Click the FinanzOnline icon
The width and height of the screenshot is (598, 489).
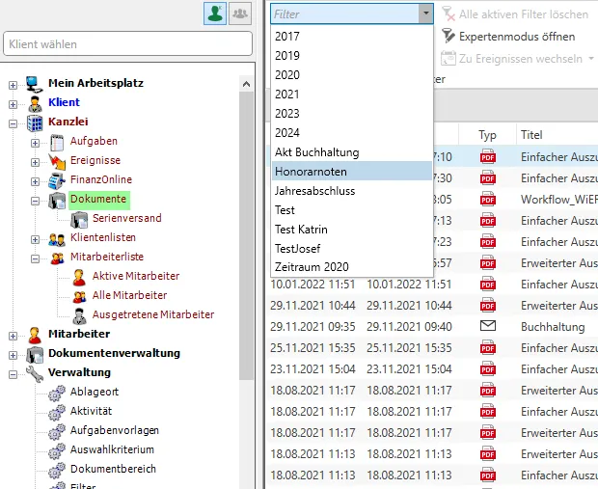57,180
